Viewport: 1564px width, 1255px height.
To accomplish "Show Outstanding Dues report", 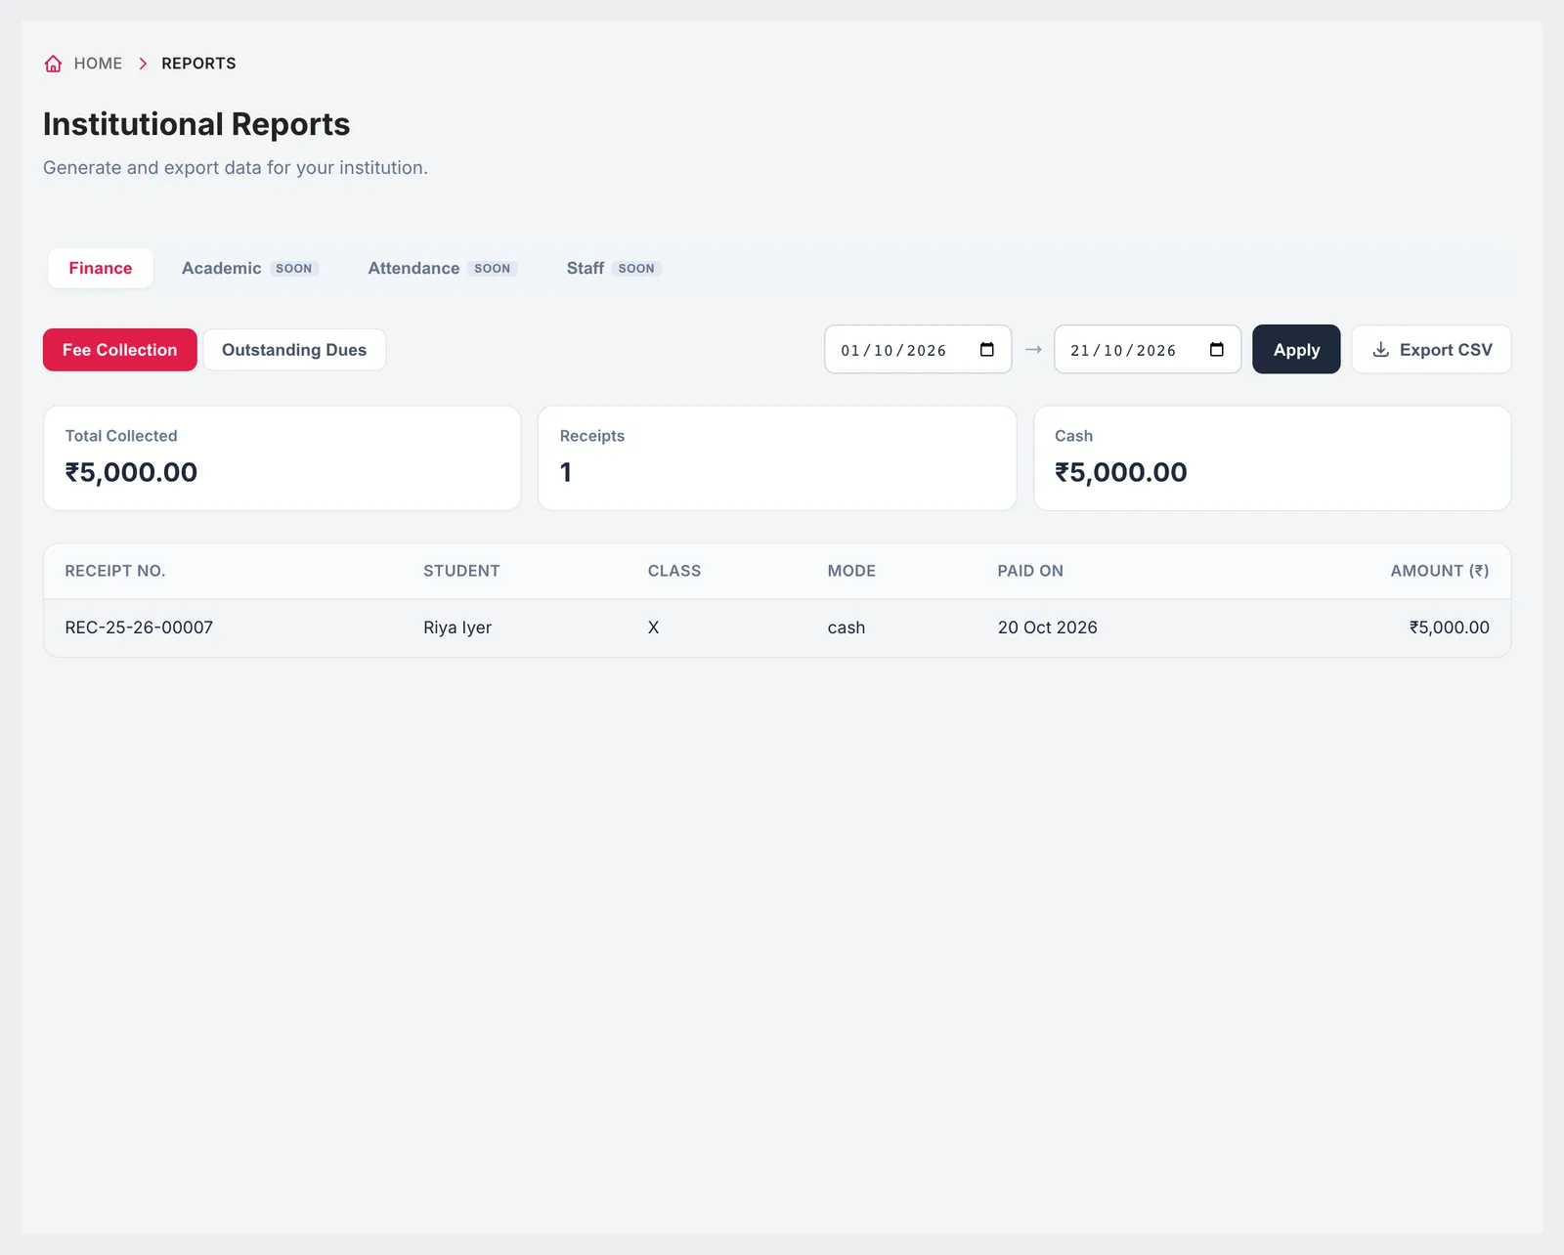I will click(294, 350).
